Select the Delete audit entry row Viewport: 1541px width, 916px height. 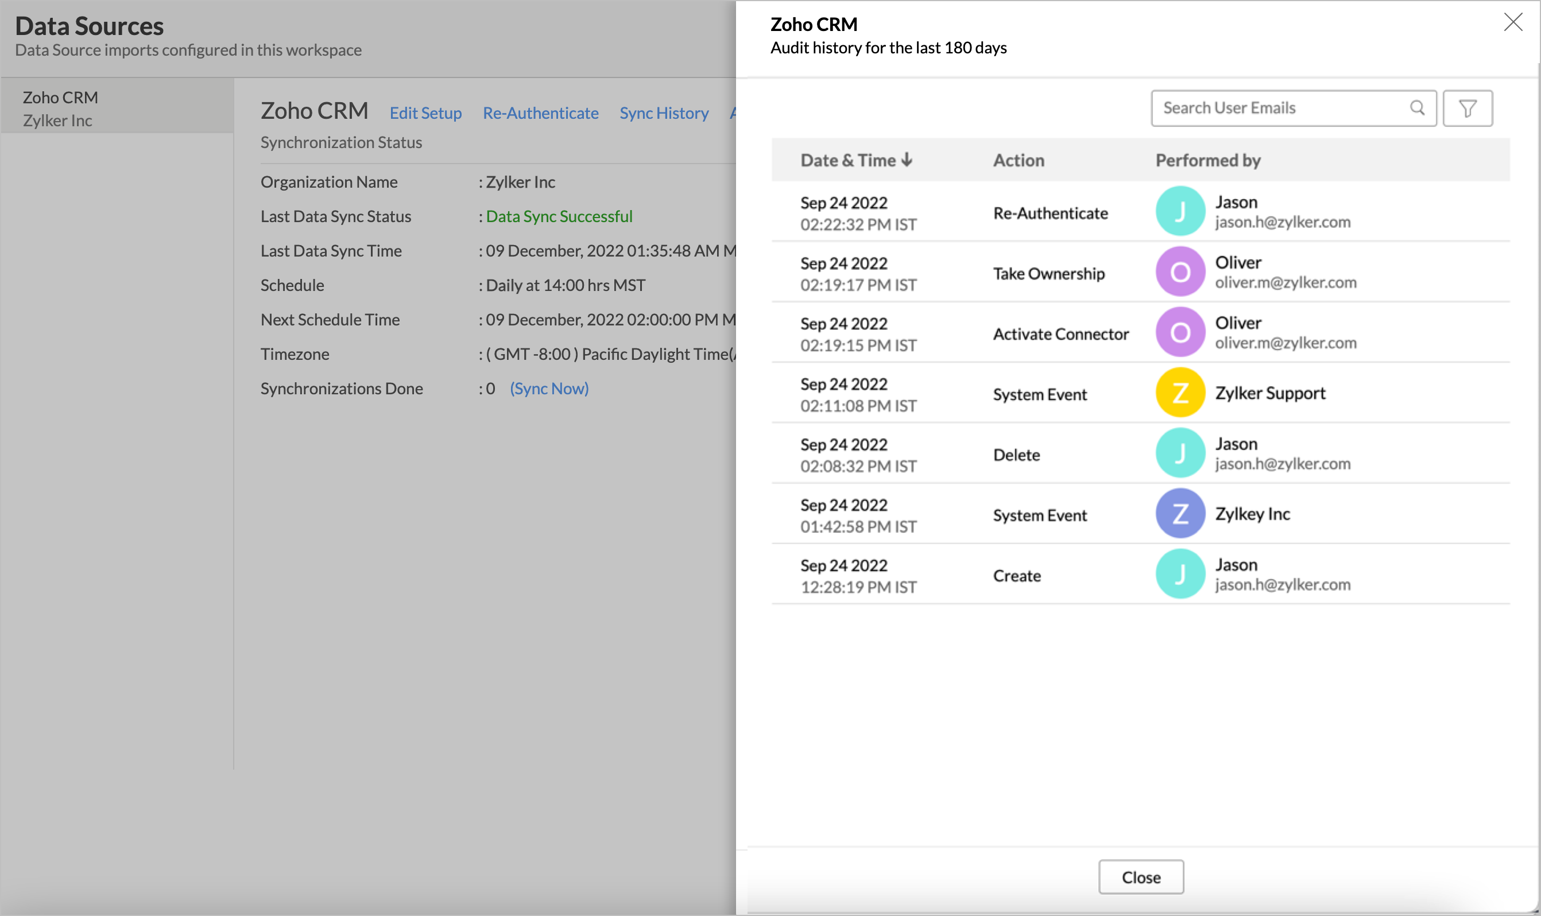coord(1081,452)
